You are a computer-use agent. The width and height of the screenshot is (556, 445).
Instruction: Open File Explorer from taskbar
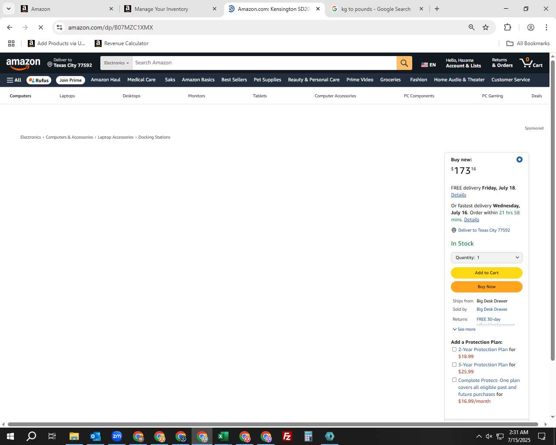[74, 436]
